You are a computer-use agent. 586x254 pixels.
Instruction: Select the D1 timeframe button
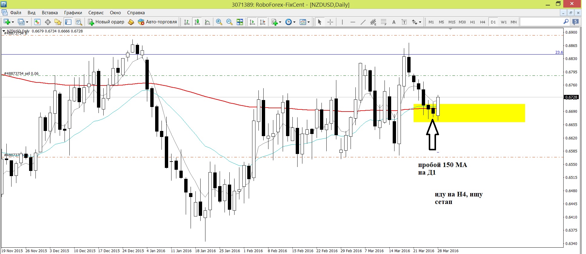(493, 22)
